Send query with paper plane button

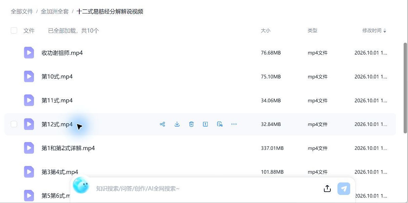pos(344,189)
